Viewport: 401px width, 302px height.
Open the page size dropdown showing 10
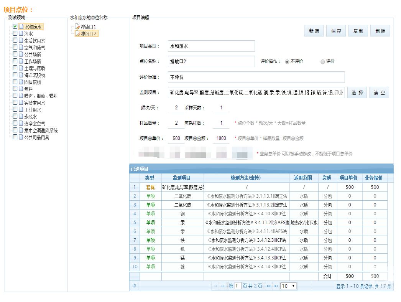(x=289, y=286)
